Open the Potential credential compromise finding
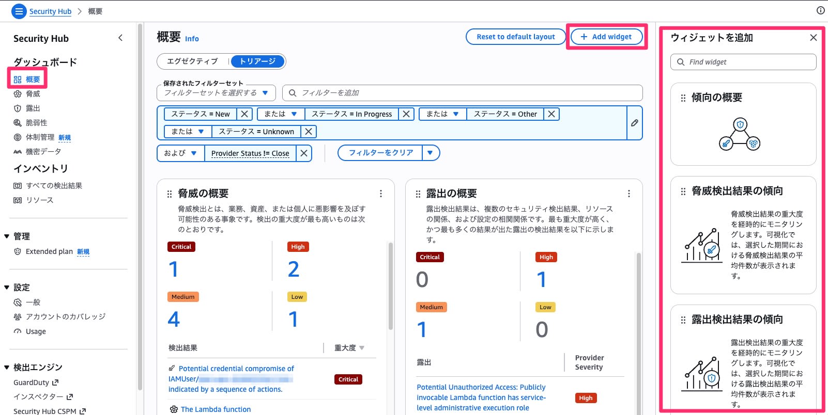This screenshot has width=828, height=415. click(231, 379)
